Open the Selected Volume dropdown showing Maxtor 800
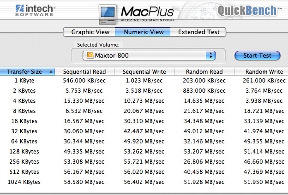This screenshot has height=195, width=288. [x=149, y=56]
